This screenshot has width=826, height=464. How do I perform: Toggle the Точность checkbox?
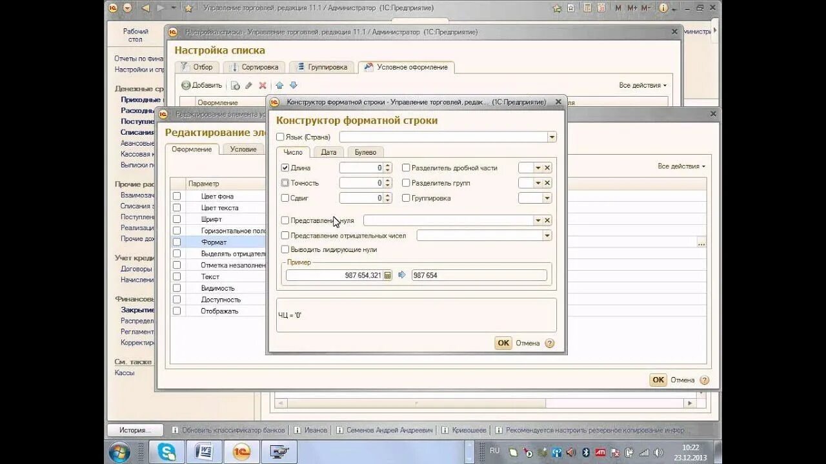(285, 183)
